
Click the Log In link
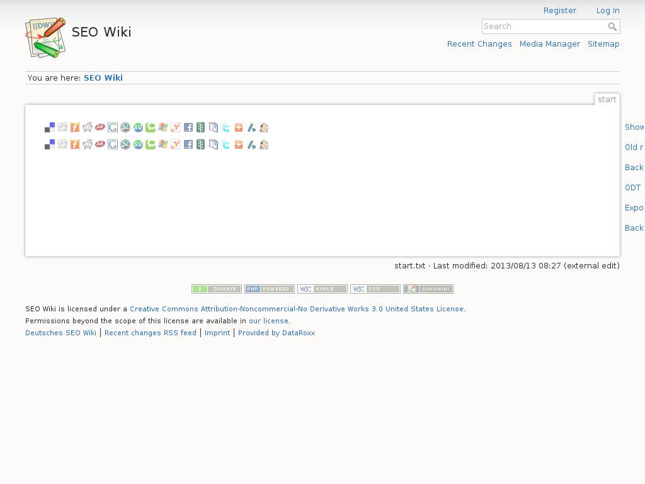608,11
